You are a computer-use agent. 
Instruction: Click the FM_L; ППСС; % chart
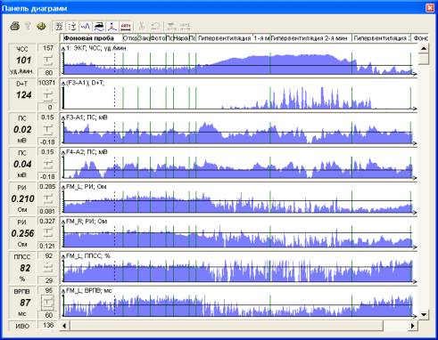[x=239, y=268]
